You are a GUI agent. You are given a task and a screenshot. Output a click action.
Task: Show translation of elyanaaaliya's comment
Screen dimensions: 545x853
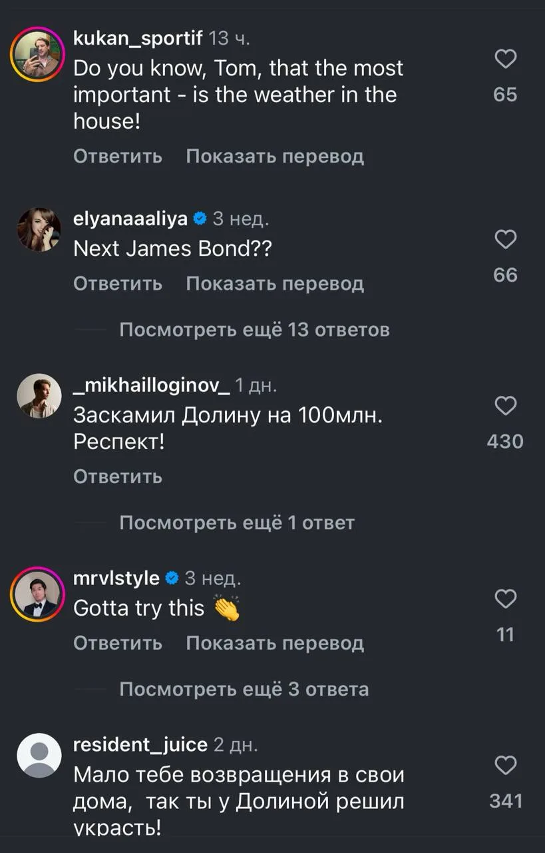(275, 284)
